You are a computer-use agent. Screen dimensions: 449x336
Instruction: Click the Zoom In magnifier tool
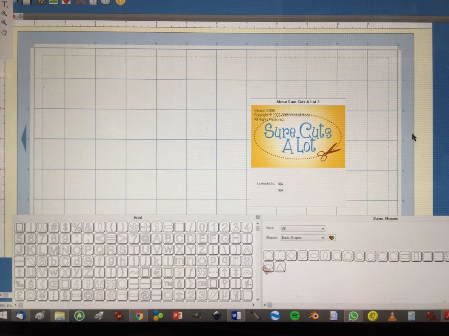[4, 13]
